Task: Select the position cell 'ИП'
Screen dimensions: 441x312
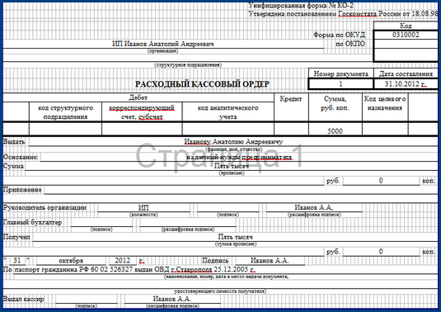Action: tap(143, 207)
